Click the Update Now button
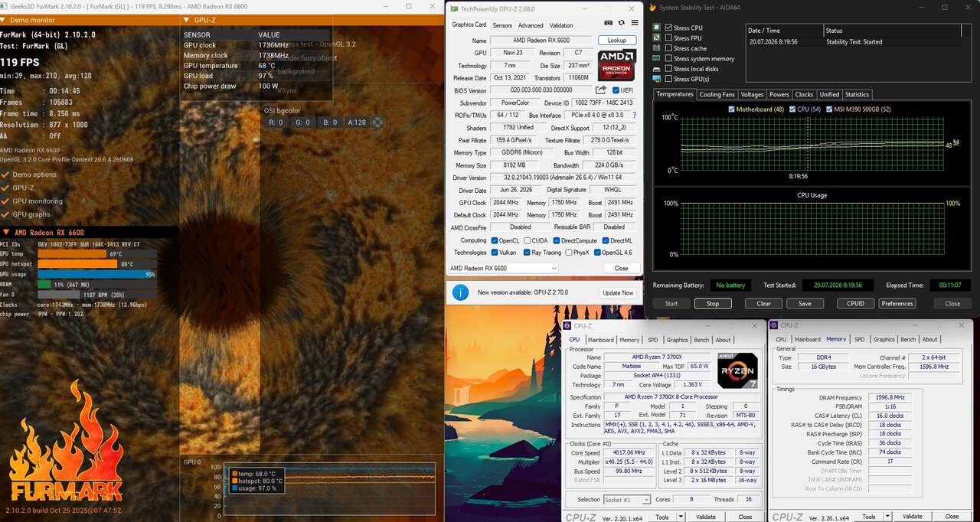Screen dimensions: 980x522 618,292
